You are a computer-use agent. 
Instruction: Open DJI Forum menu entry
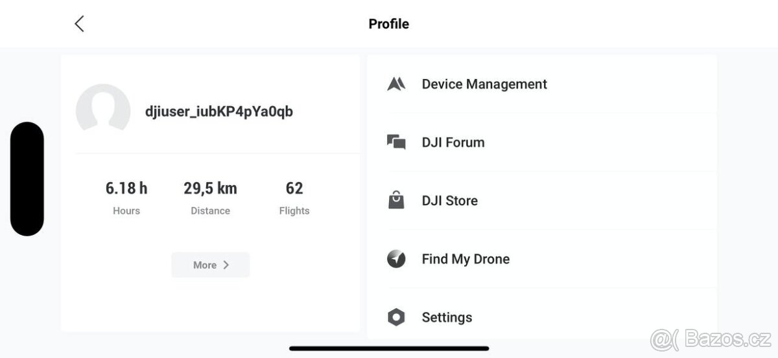point(542,142)
